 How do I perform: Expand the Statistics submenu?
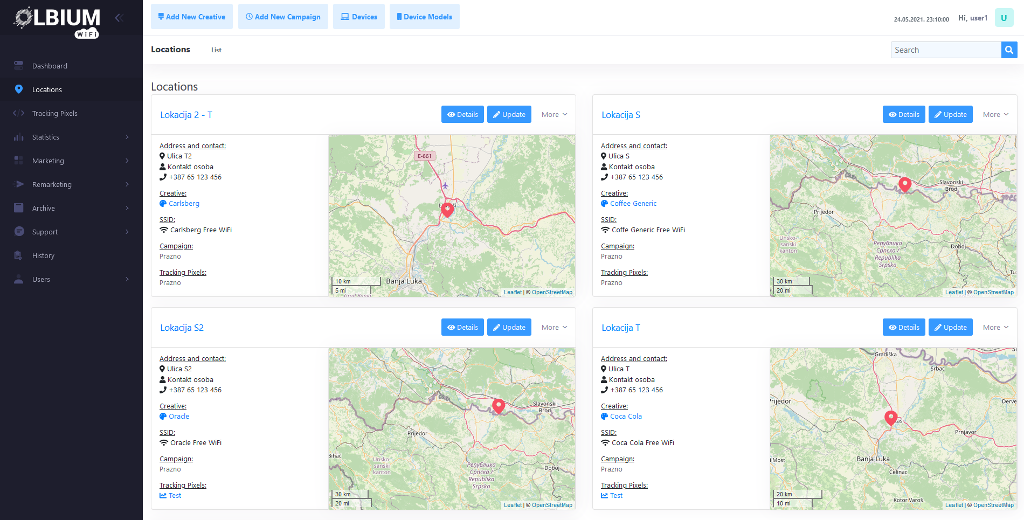coord(127,137)
